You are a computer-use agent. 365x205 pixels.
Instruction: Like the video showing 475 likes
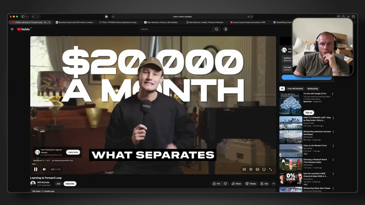coord(216,184)
